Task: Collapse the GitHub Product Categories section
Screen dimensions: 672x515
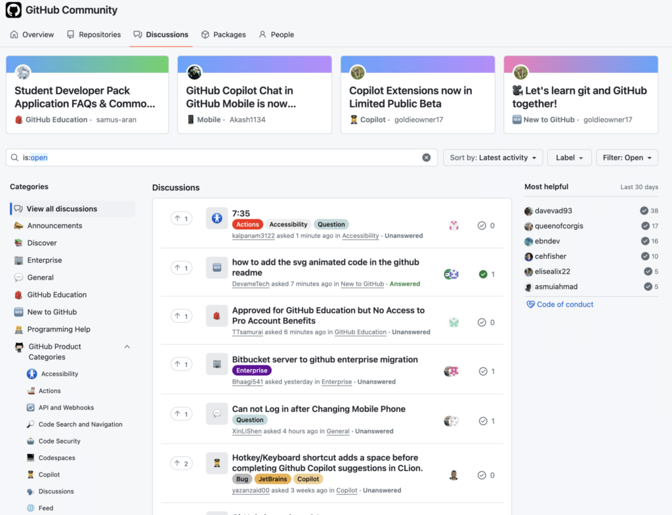Action: click(x=127, y=346)
